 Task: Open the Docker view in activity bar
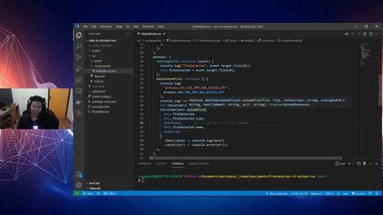[78, 102]
